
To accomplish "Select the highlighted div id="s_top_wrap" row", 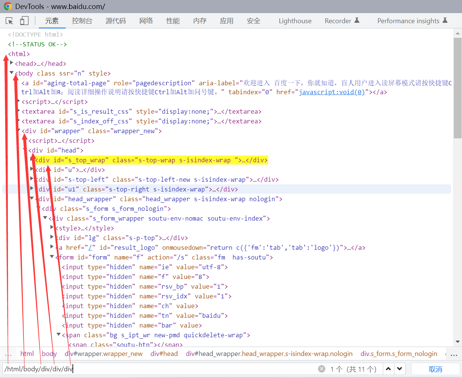I will 151,160.
